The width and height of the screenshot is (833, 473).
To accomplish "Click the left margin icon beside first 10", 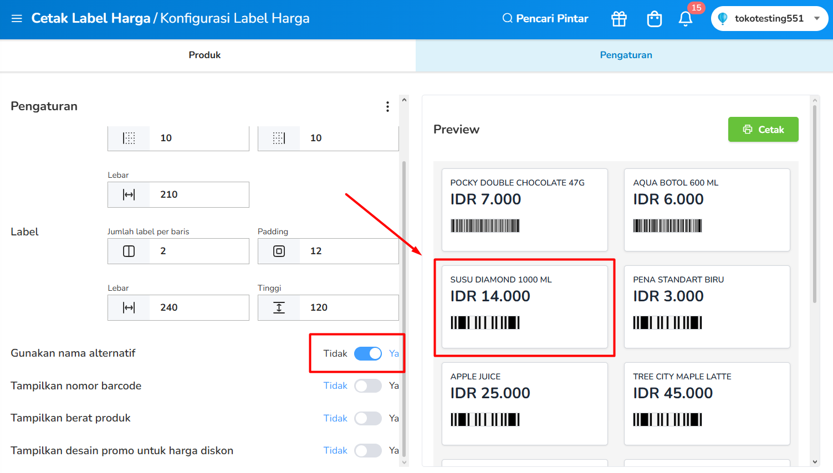I will (129, 138).
